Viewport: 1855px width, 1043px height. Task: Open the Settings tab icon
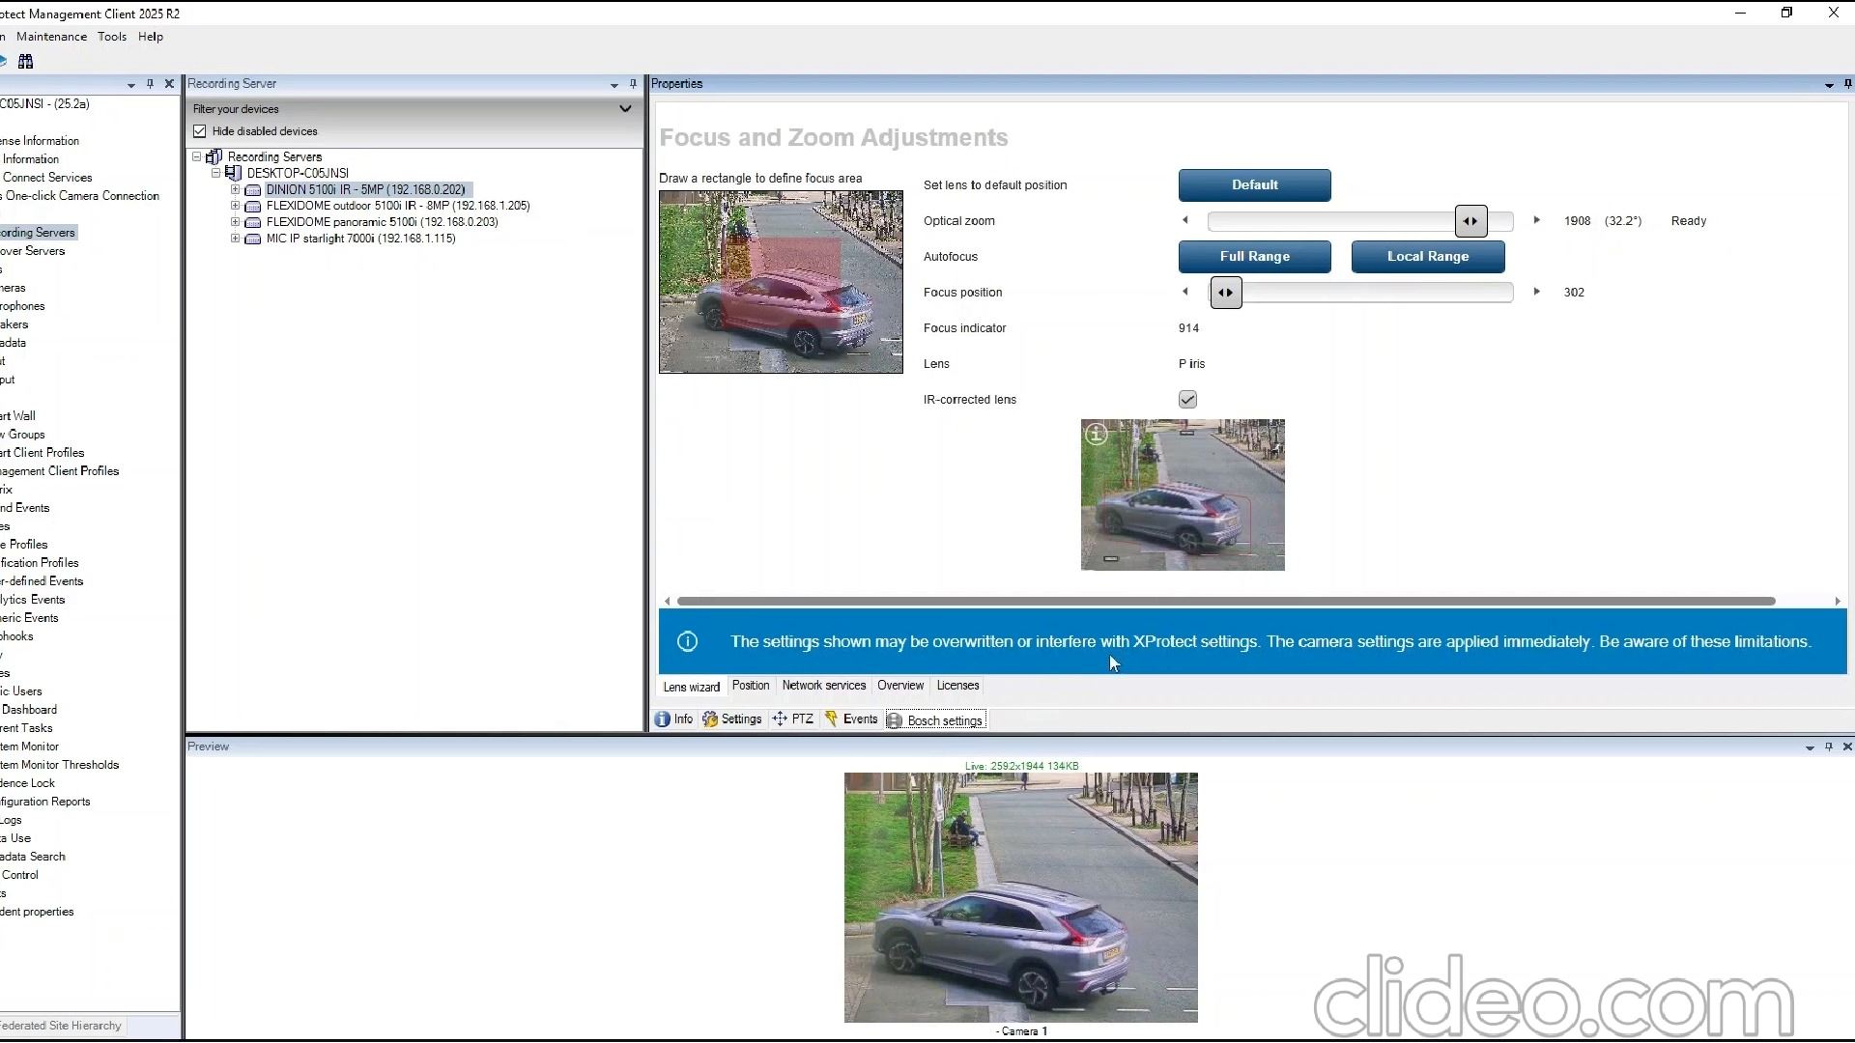click(x=710, y=719)
